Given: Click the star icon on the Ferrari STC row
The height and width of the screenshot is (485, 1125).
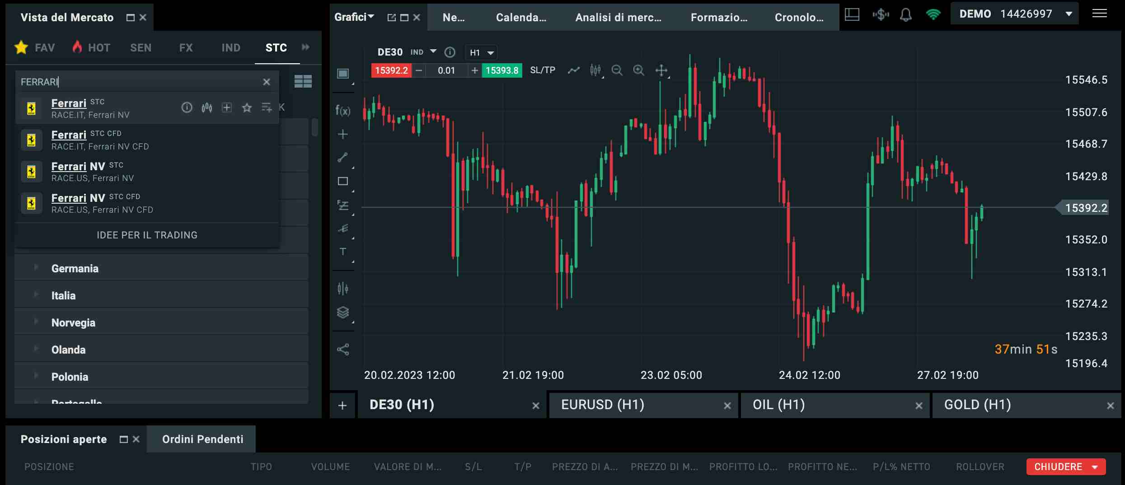Looking at the screenshot, I should tap(247, 107).
